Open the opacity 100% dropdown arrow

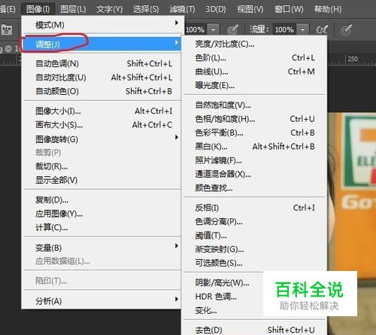tap(214, 29)
